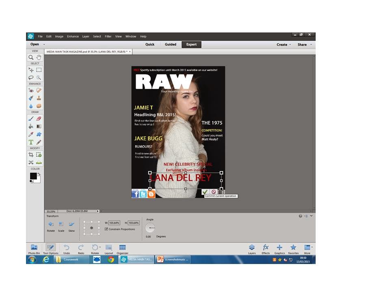The width and height of the screenshot is (390, 292).
Task: Select the Zoom tool
Action: click(31, 57)
